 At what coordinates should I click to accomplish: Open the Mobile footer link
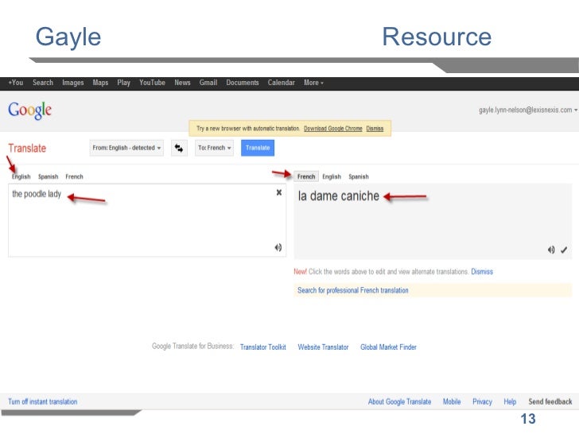click(452, 401)
